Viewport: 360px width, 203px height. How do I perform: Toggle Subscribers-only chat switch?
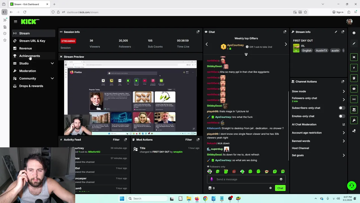pos(342,108)
